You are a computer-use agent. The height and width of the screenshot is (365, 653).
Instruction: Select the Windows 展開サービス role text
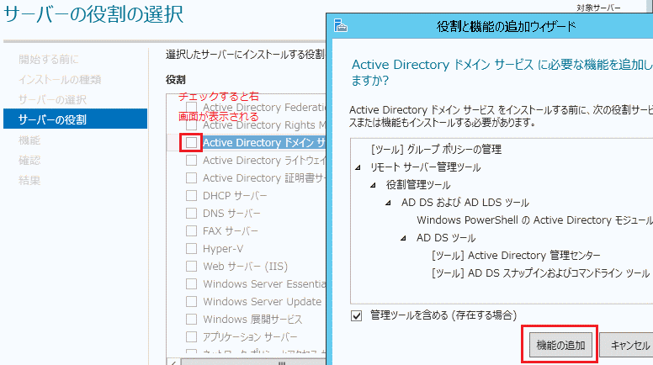252,320
